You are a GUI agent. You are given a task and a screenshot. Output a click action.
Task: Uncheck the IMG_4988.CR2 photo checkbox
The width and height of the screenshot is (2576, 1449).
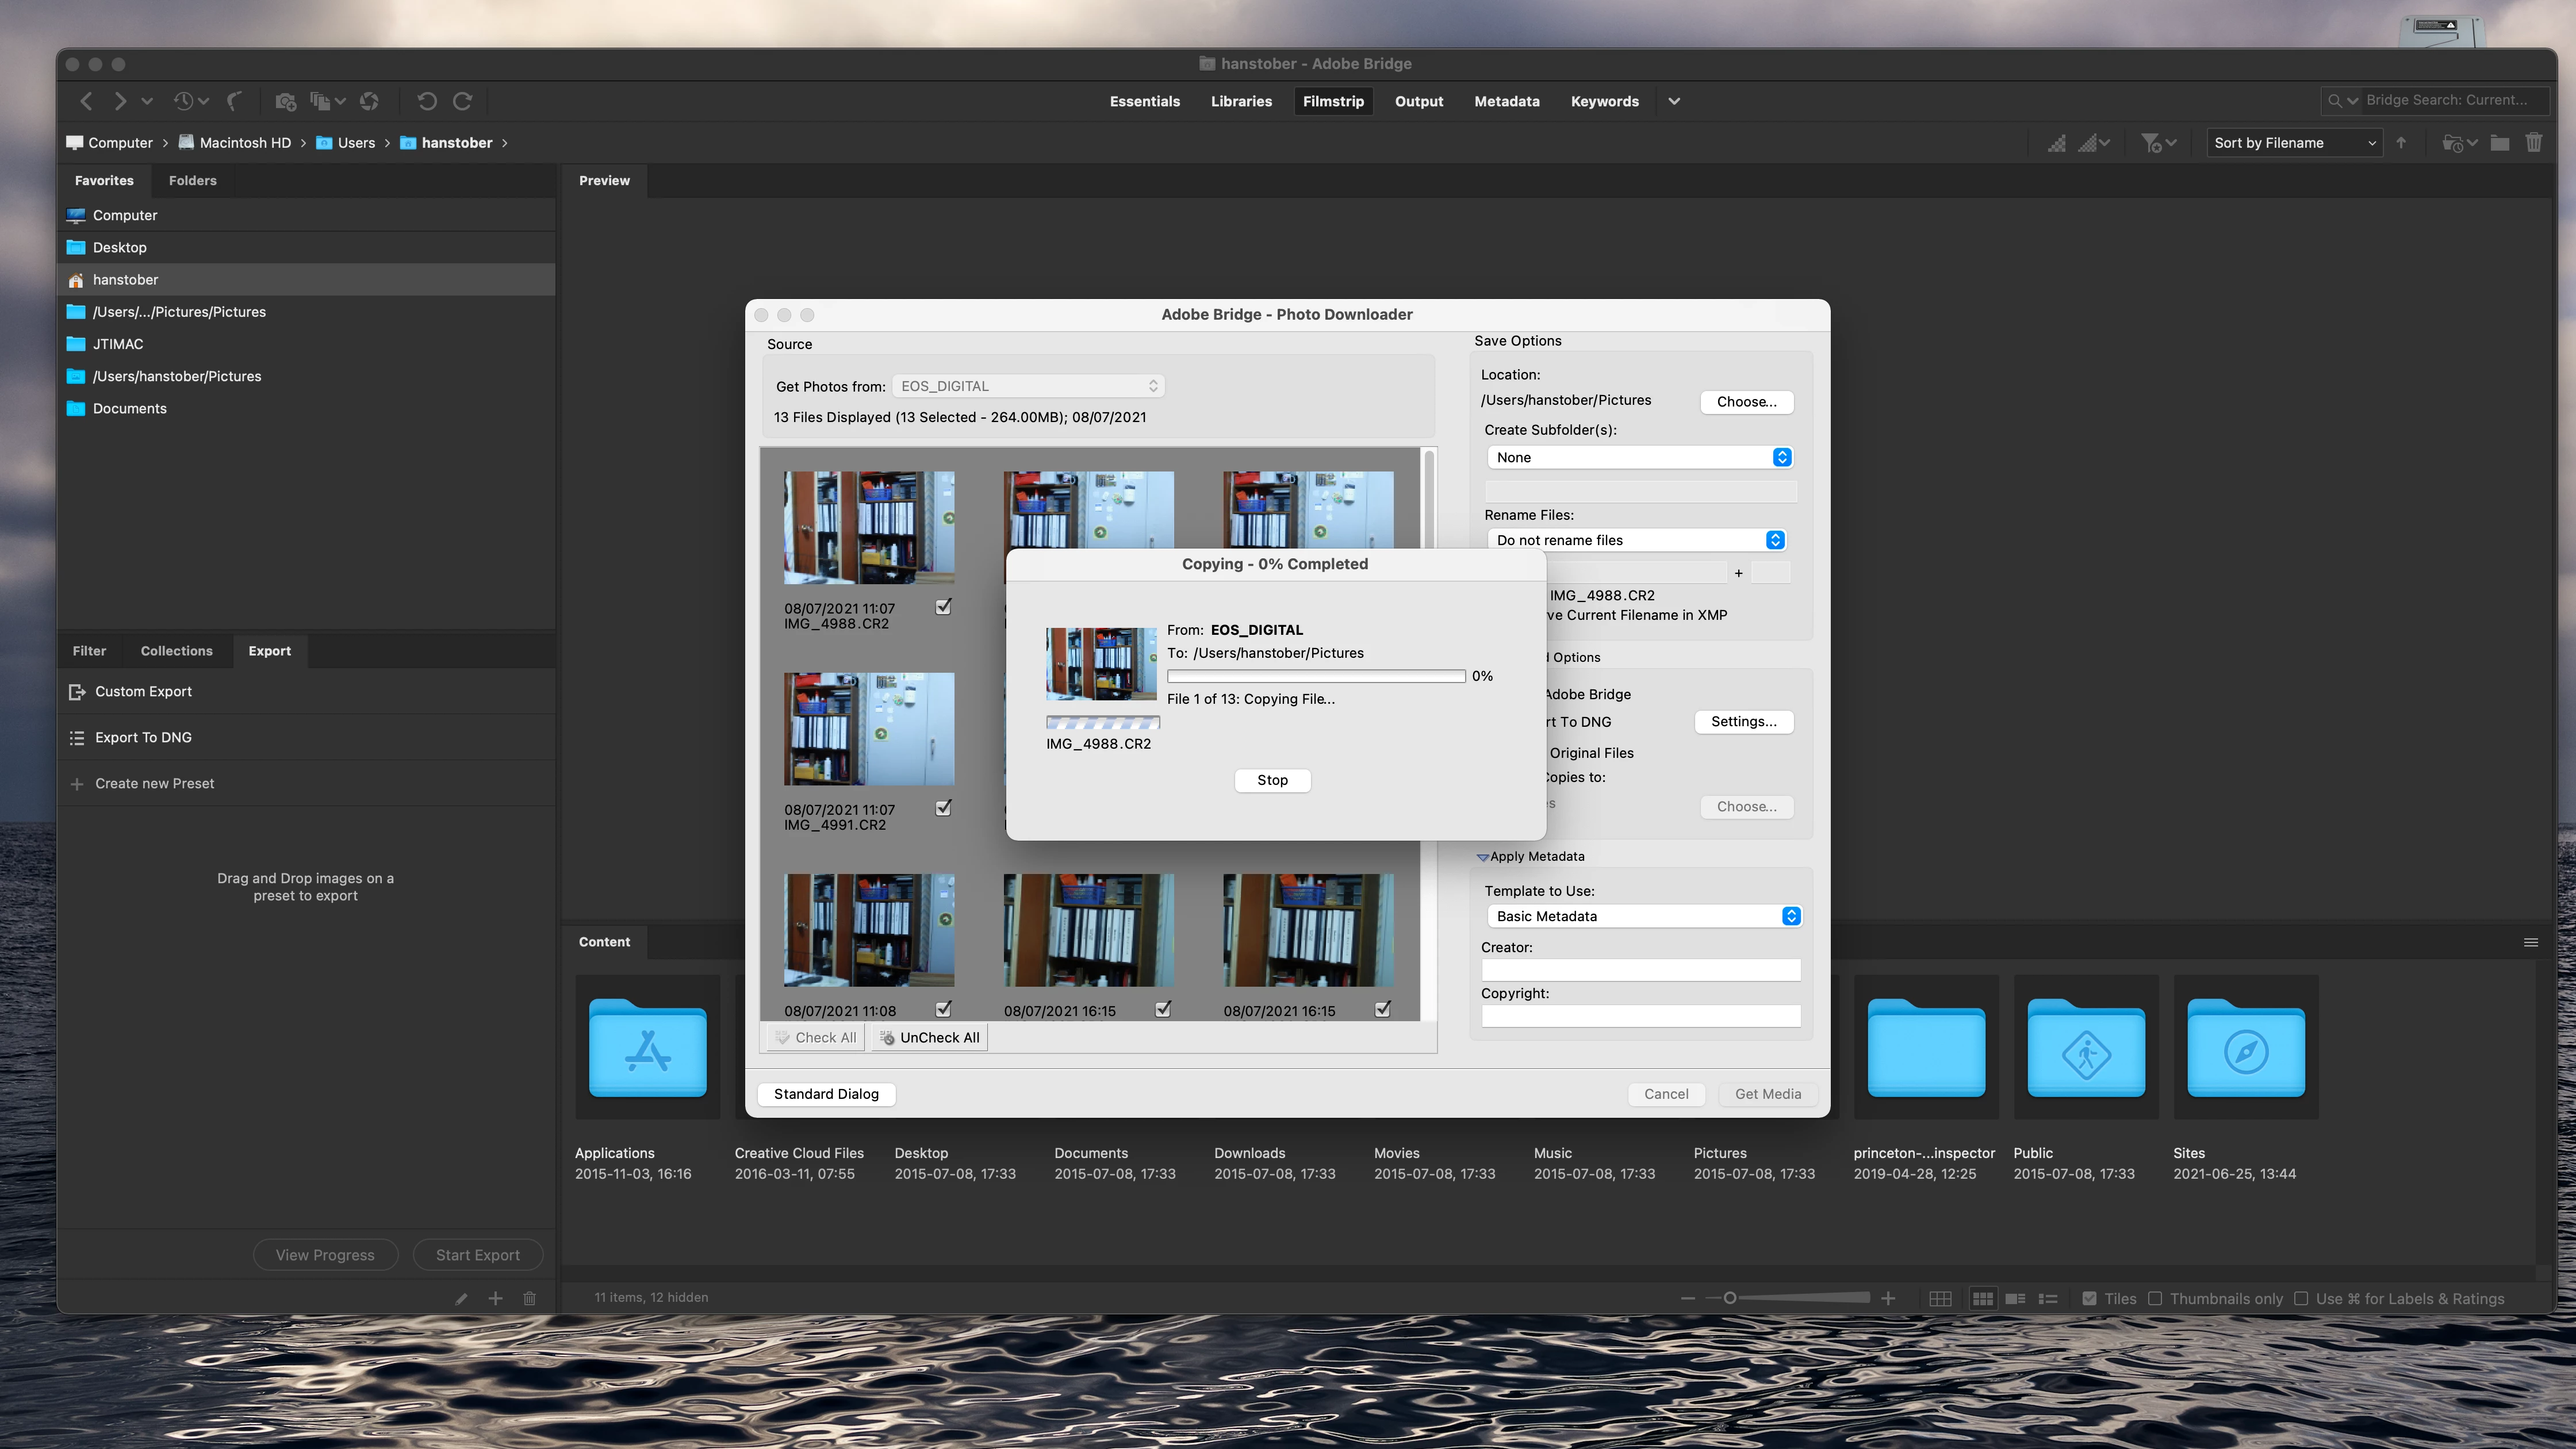pyautogui.click(x=943, y=607)
